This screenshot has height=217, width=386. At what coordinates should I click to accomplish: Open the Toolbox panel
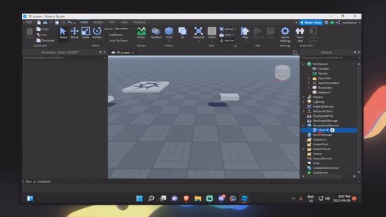point(156,33)
